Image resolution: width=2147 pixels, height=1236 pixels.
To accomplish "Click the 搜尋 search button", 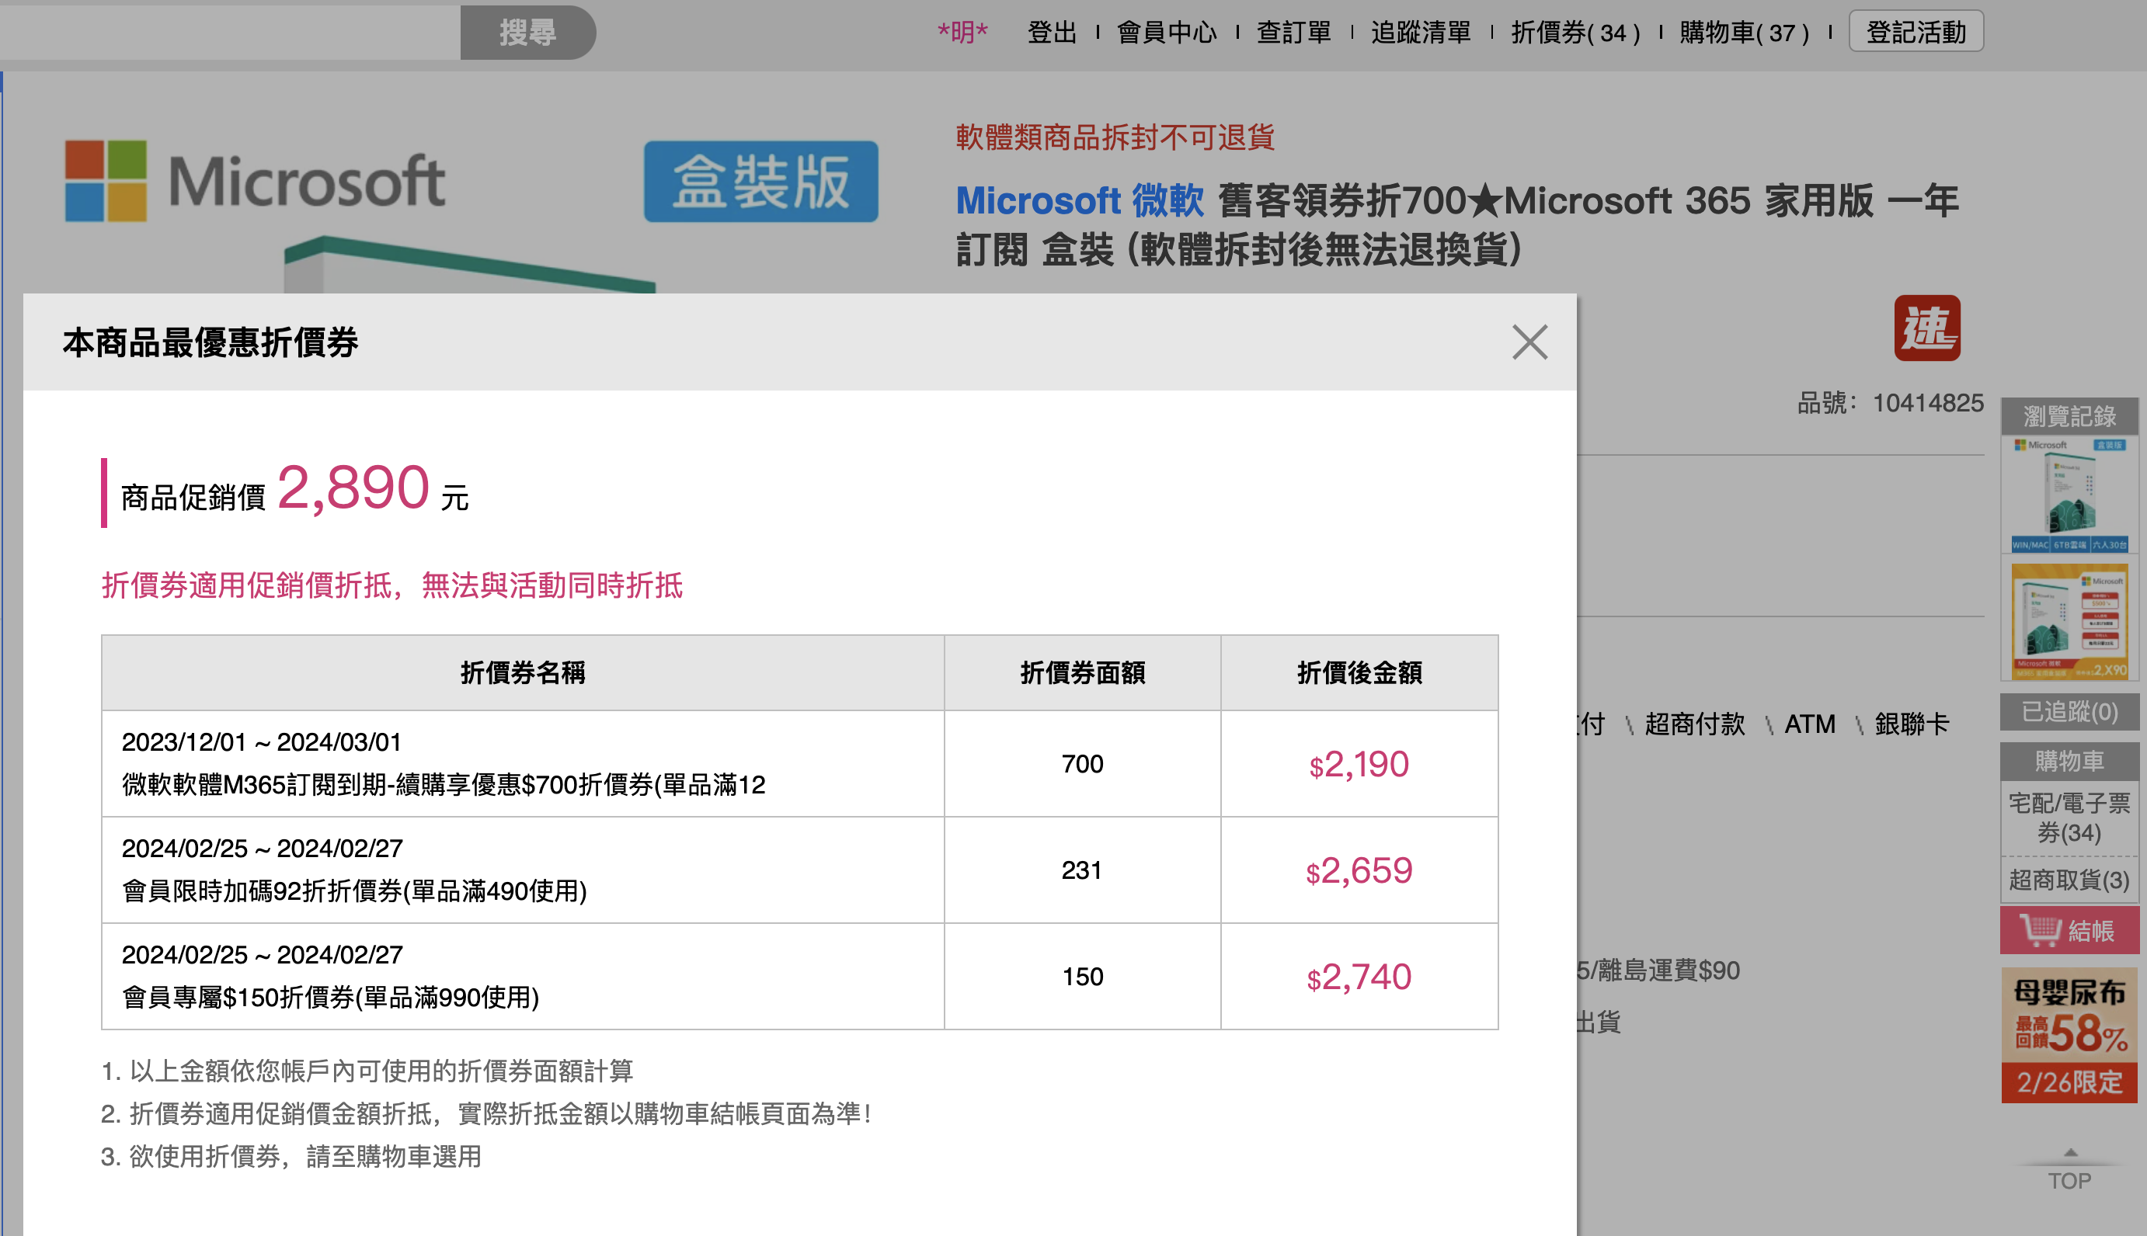I will (x=527, y=33).
